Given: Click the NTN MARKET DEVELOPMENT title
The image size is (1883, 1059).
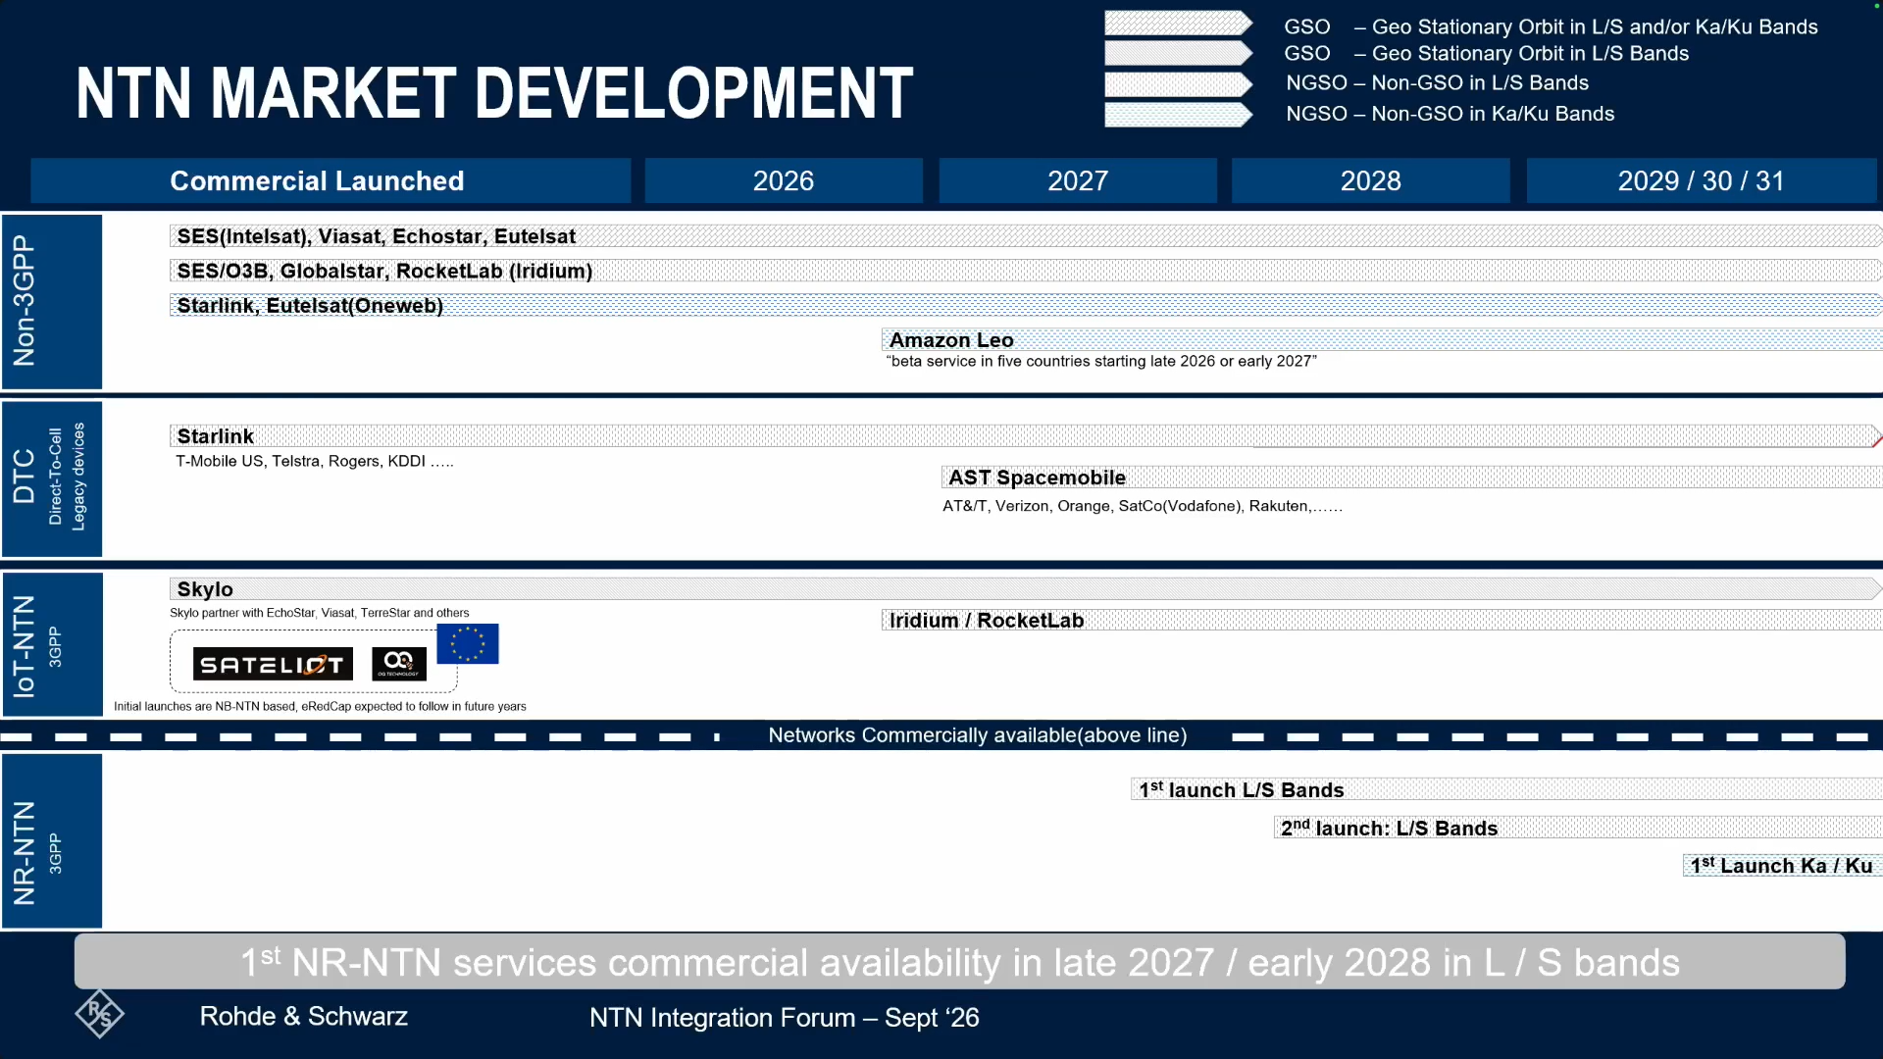Looking at the screenshot, I should (x=494, y=93).
